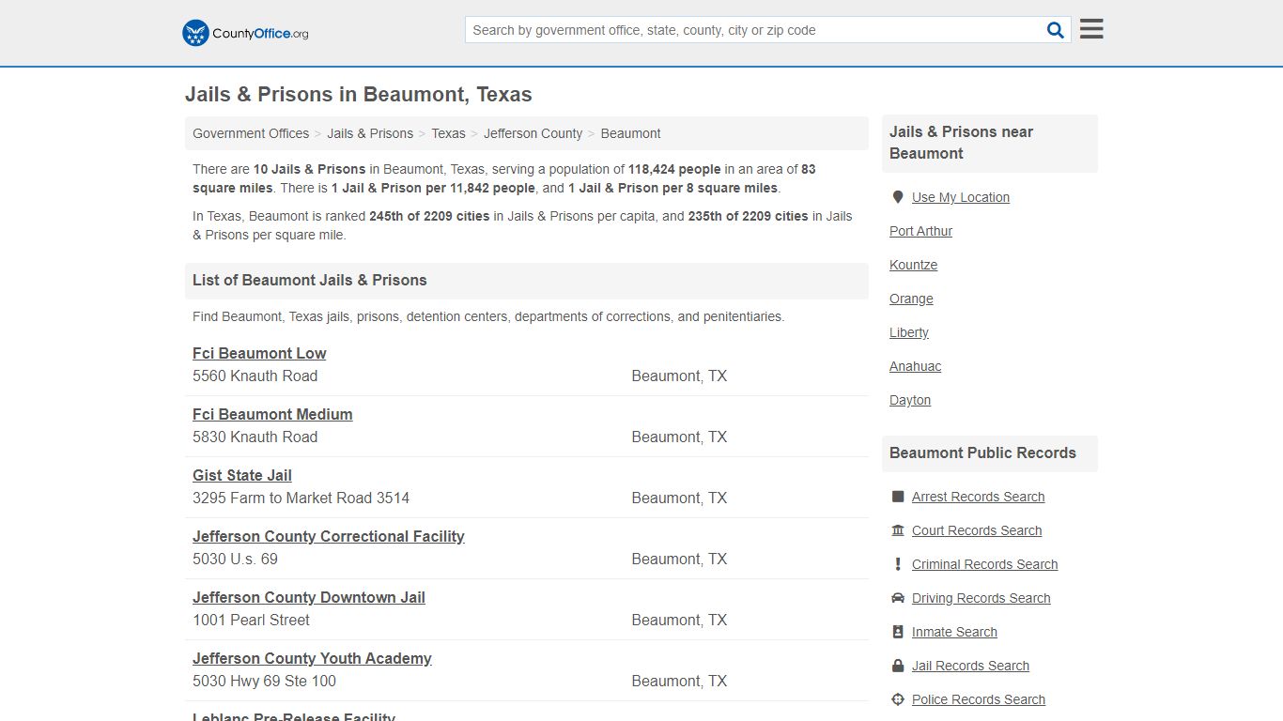Viewport: 1283px width, 721px height.
Task: Open Government Offices breadcrumb
Action: point(251,133)
